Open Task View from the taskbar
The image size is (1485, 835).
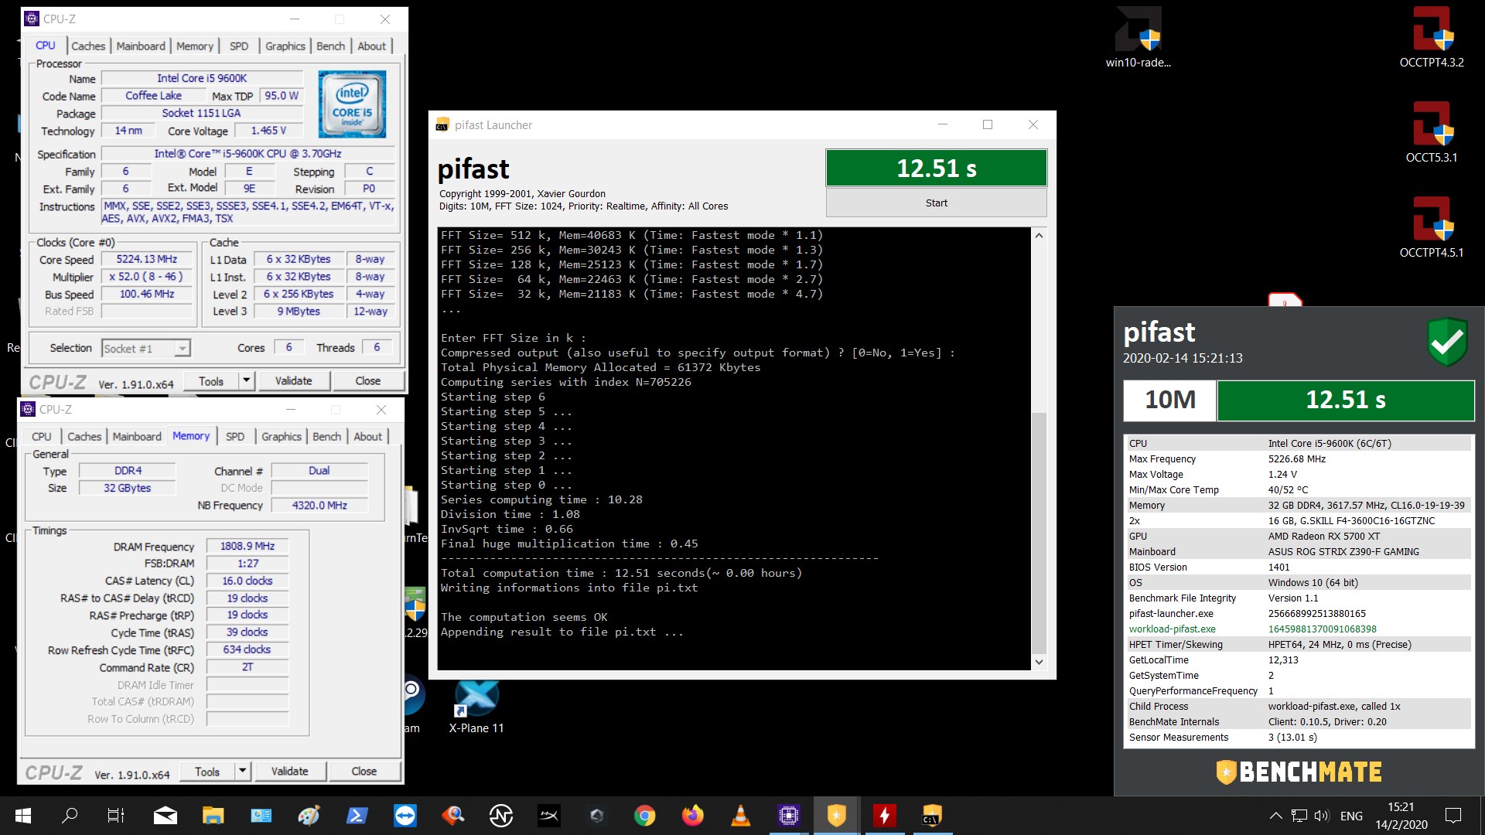[116, 816]
